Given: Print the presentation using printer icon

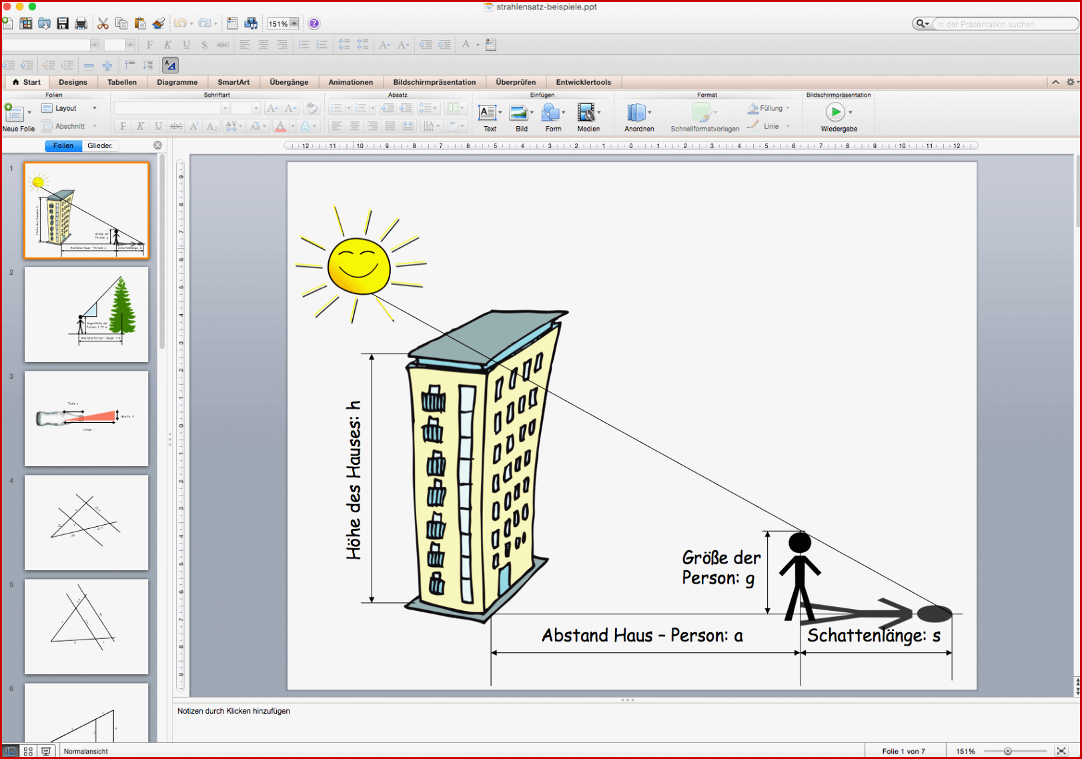Looking at the screenshot, I should pos(81,23).
